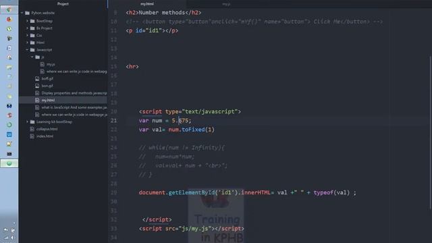Expand the Bs Project folder chevron
432x243 pixels.
click(x=27, y=28)
